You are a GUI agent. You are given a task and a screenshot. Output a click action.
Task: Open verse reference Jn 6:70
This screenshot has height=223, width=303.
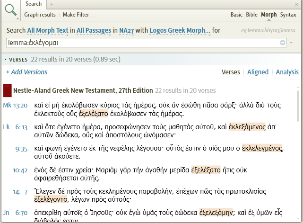15,213
